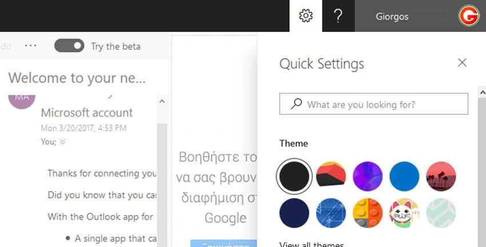Choose the Lego bricks theme
The height and width of the screenshot is (247, 486).
point(368,213)
